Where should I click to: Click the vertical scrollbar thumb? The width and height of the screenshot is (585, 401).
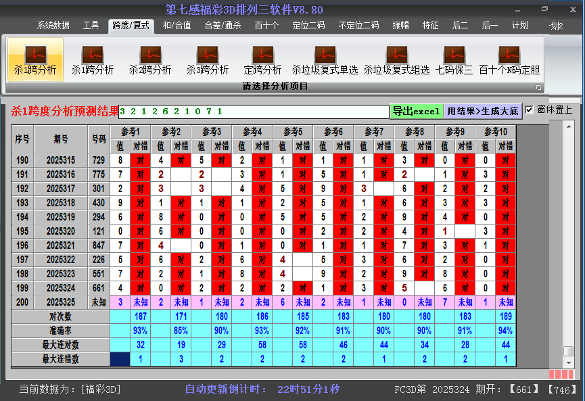pos(569,351)
